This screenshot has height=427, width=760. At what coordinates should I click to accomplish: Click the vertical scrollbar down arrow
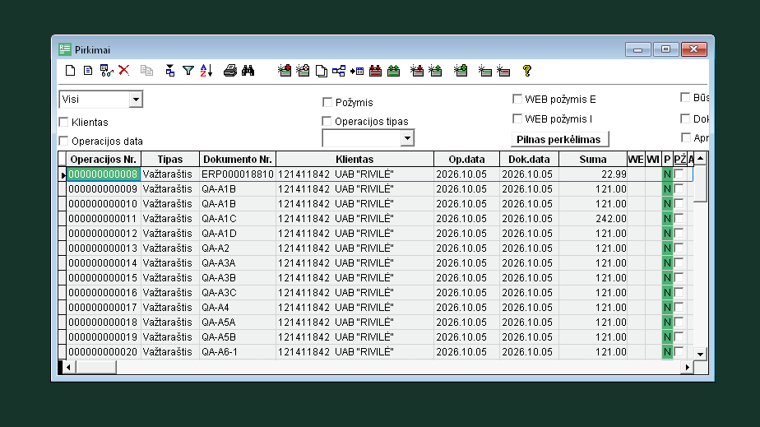click(x=701, y=354)
